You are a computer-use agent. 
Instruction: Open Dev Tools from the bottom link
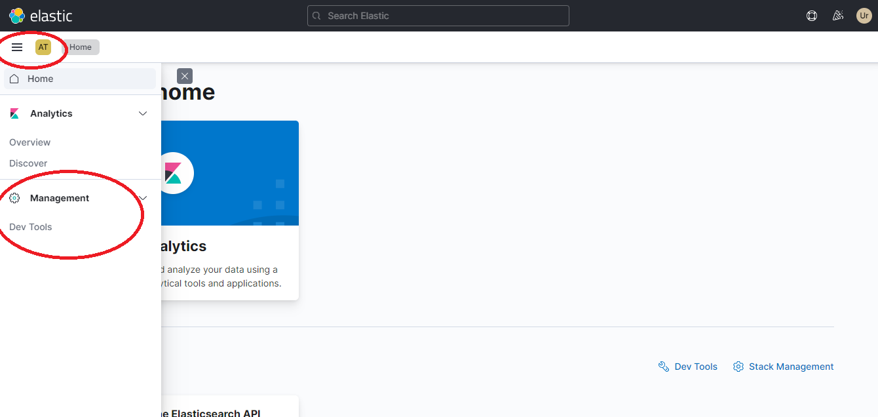click(696, 366)
